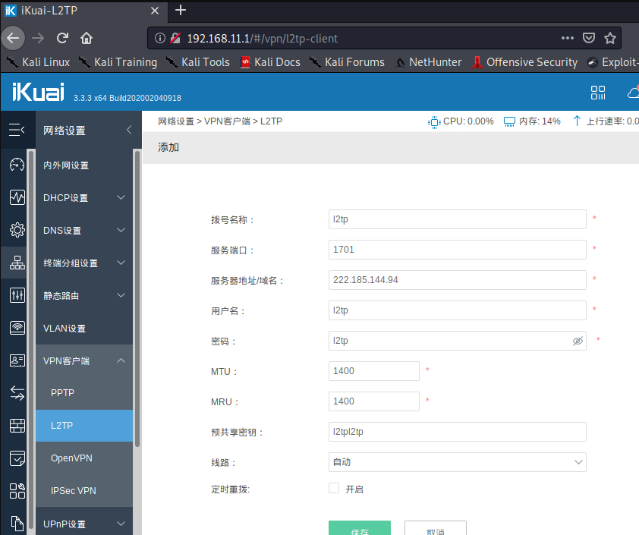Screen dimensions: 639x535
Task: Open the behavior control arrows icon
Action: click(x=17, y=393)
